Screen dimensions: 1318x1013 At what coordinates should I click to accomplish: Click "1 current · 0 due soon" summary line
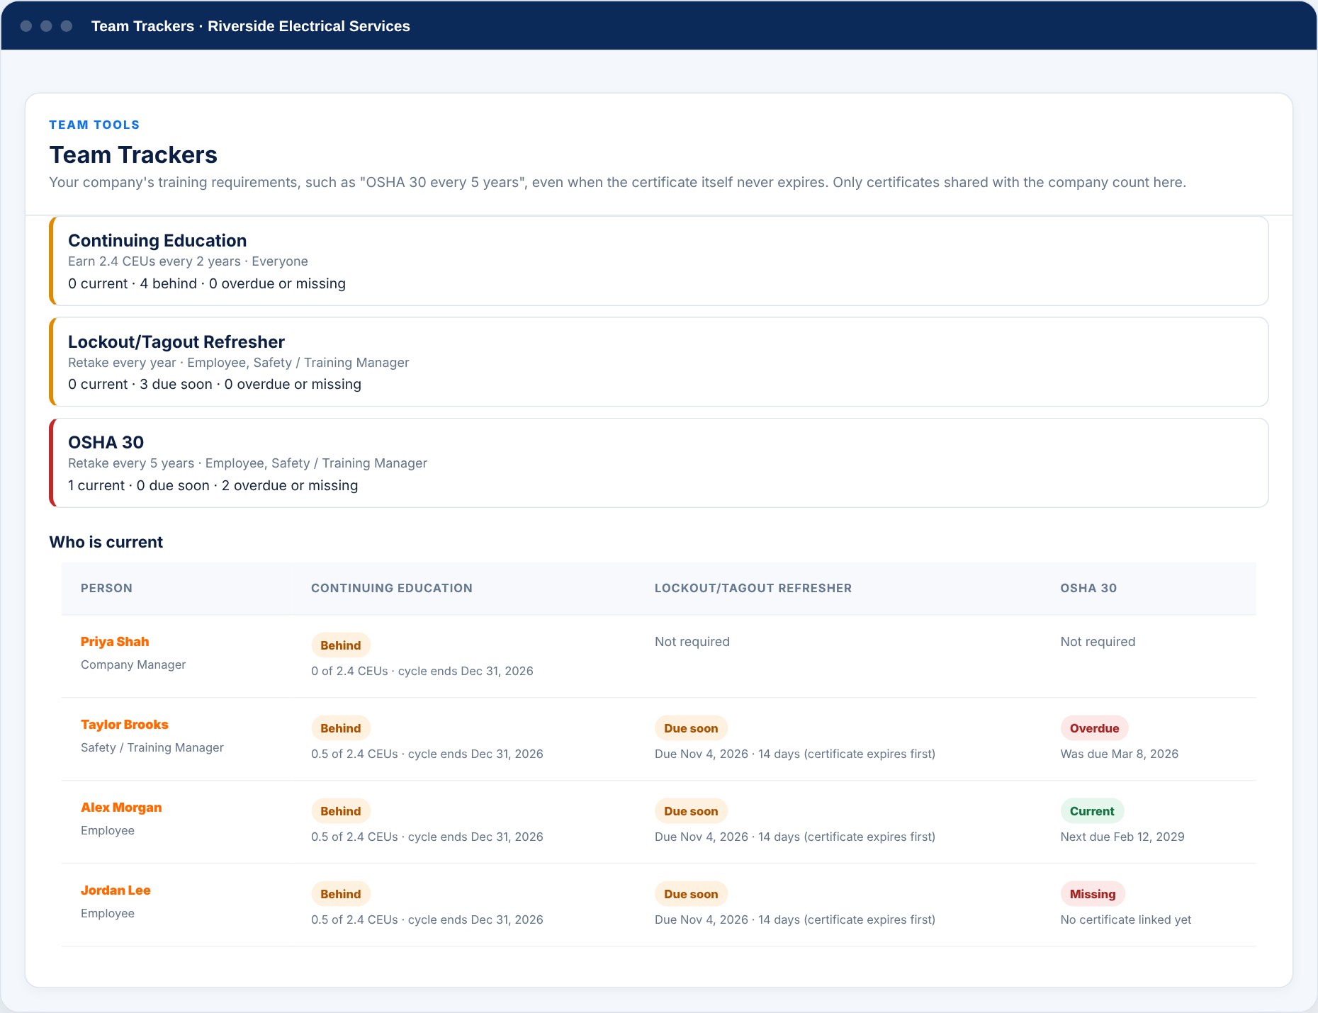213,485
